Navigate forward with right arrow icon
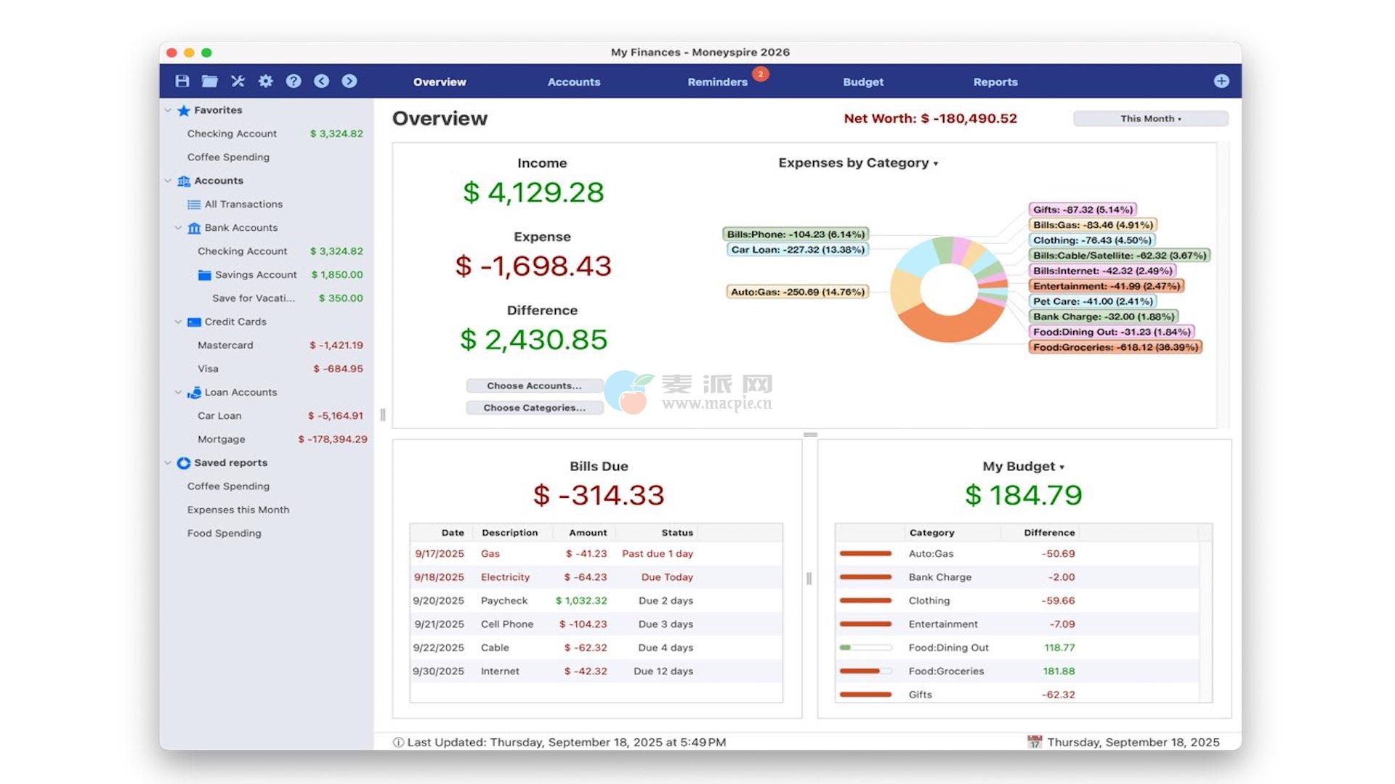1395x784 pixels. [349, 81]
